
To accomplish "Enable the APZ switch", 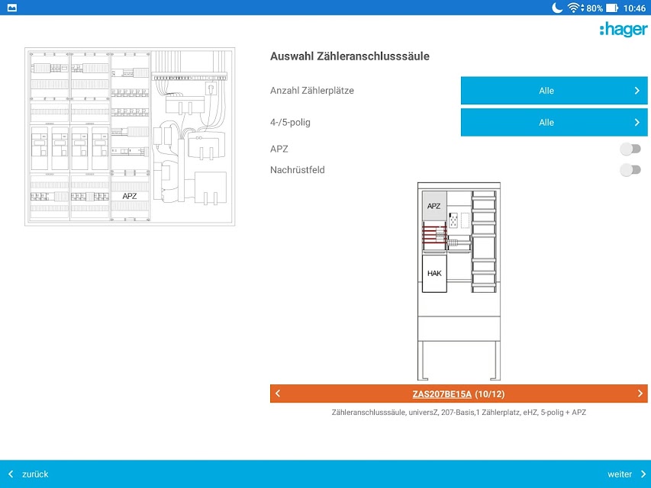I will pos(630,149).
